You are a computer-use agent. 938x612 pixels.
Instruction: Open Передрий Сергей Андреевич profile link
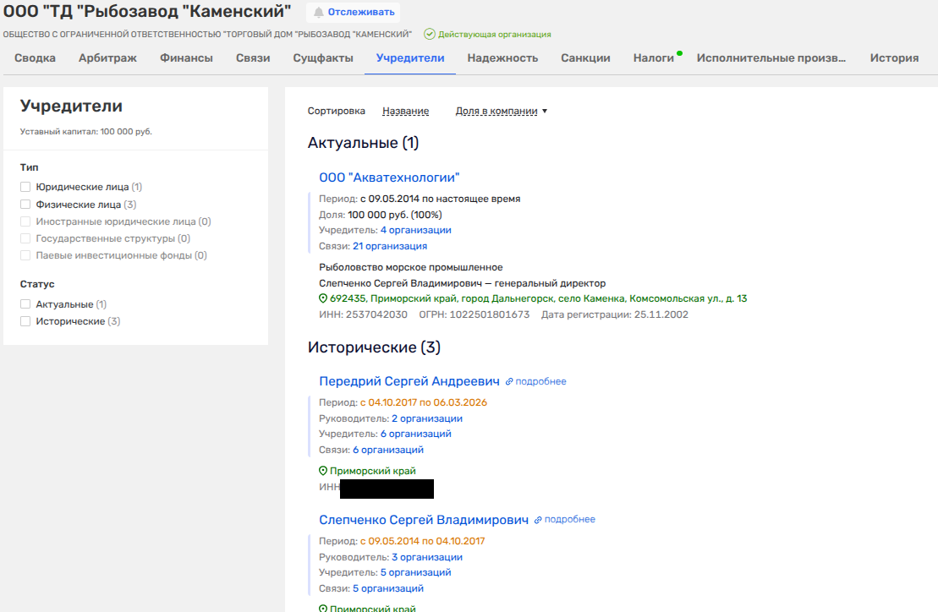[x=409, y=381]
